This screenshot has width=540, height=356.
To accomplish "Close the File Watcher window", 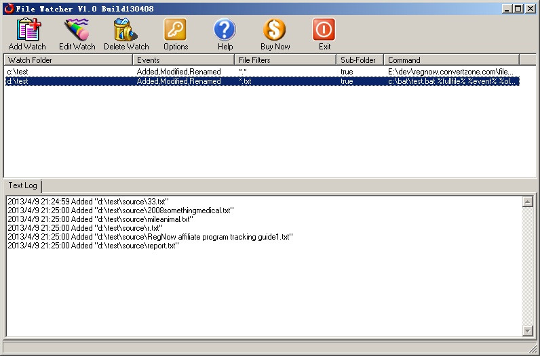I will [531, 9].
